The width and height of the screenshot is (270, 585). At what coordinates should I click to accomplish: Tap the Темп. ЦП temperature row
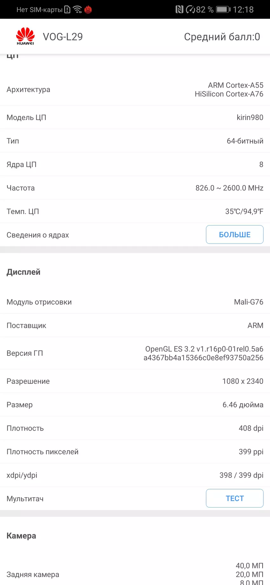[x=135, y=212]
